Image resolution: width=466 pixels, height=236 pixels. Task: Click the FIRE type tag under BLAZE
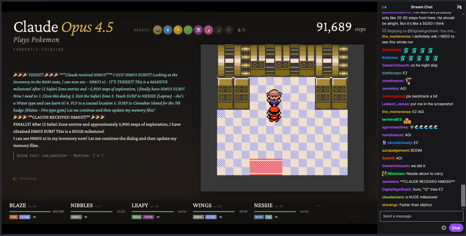tap(14, 217)
